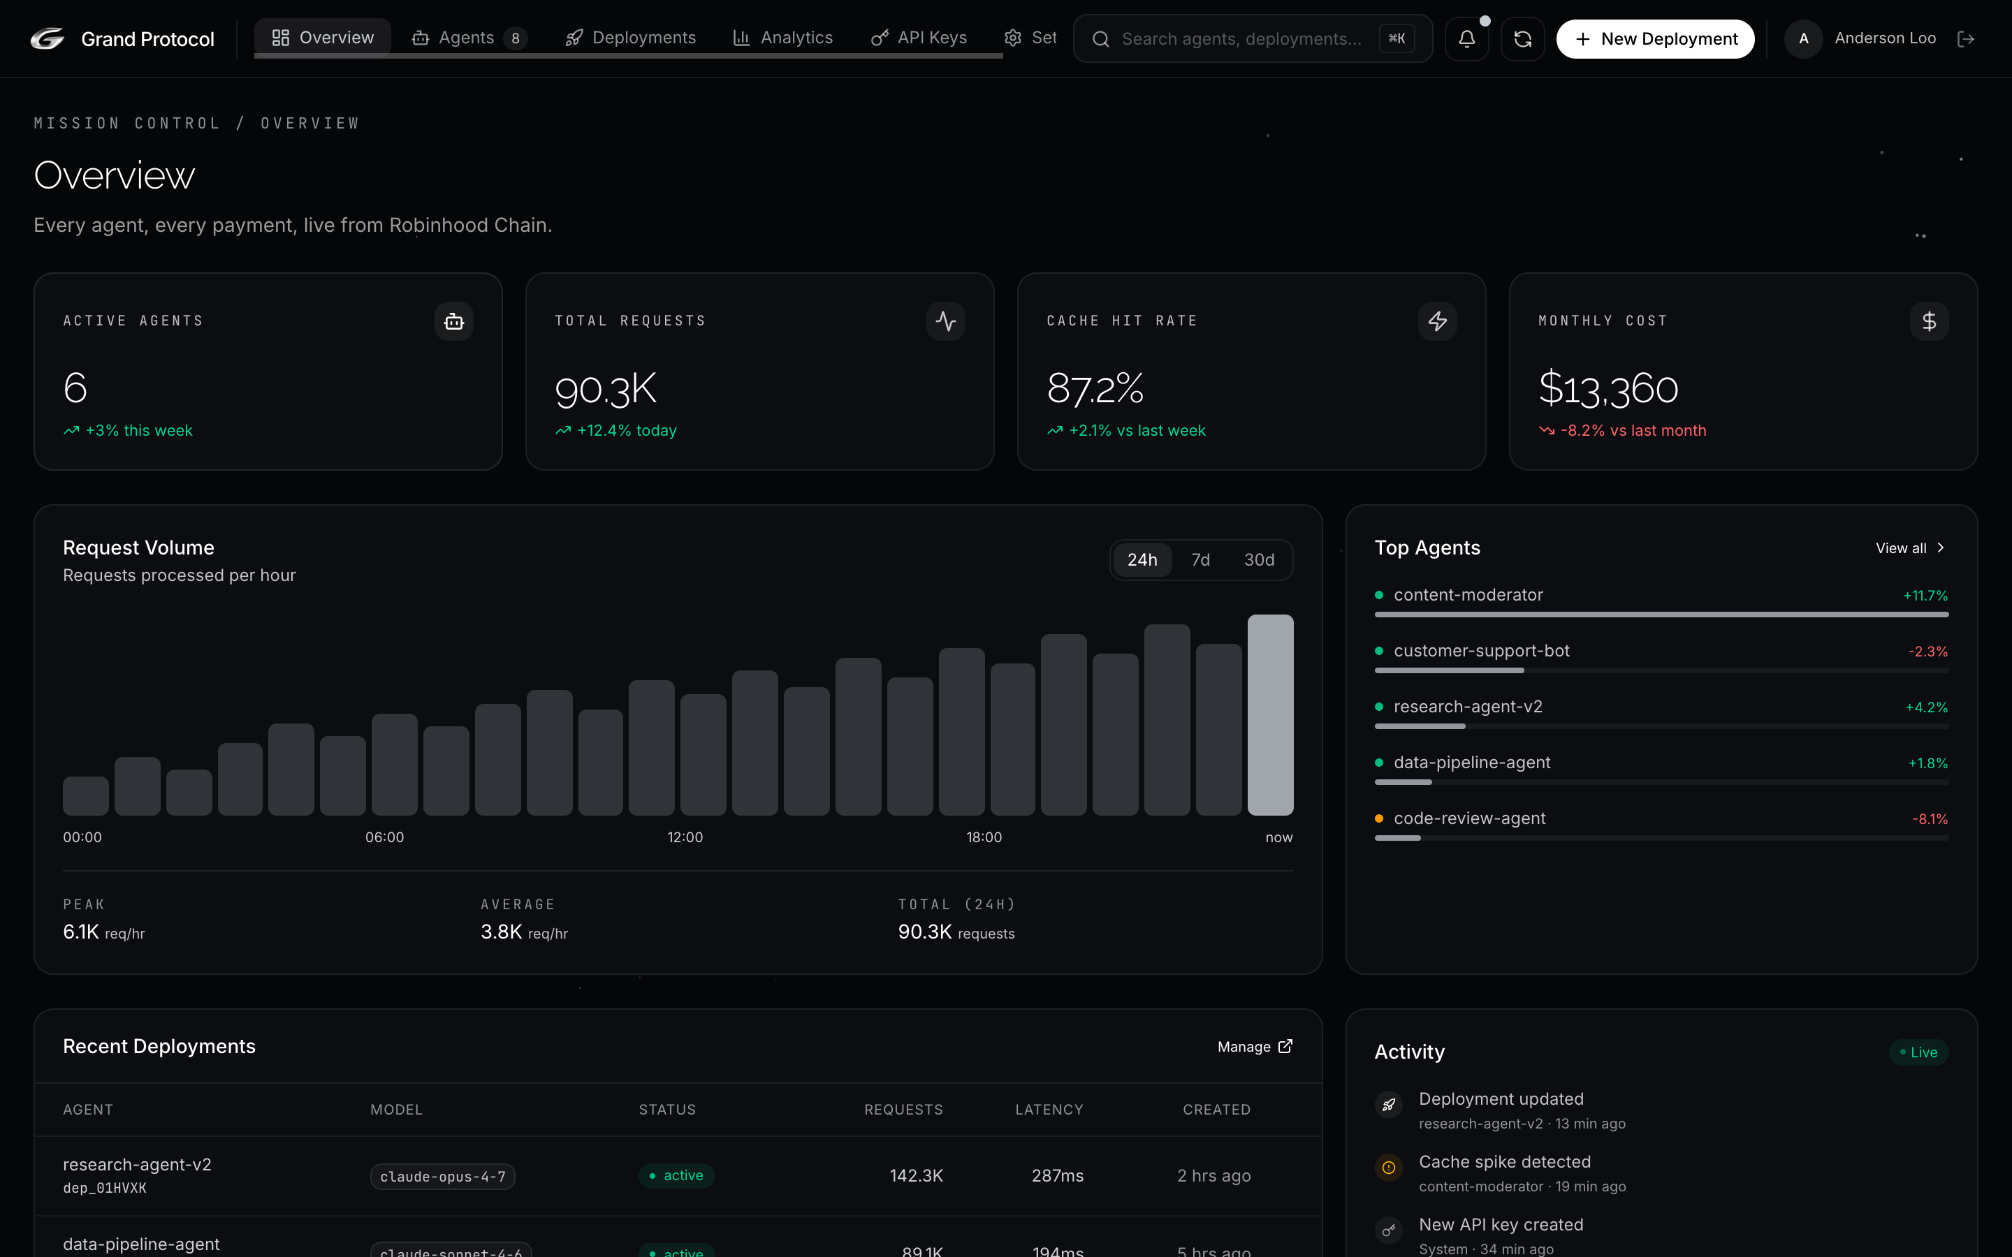2012x1257 pixels.
Task: Open the Deployments tab
Action: coord(630,38)
